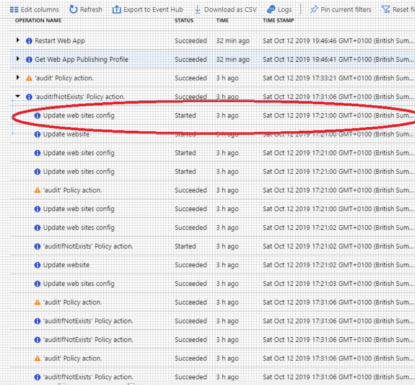Click the Pin current filters pin icon
This screenshot has width=415, height=385.
click(x=314, y=9)
